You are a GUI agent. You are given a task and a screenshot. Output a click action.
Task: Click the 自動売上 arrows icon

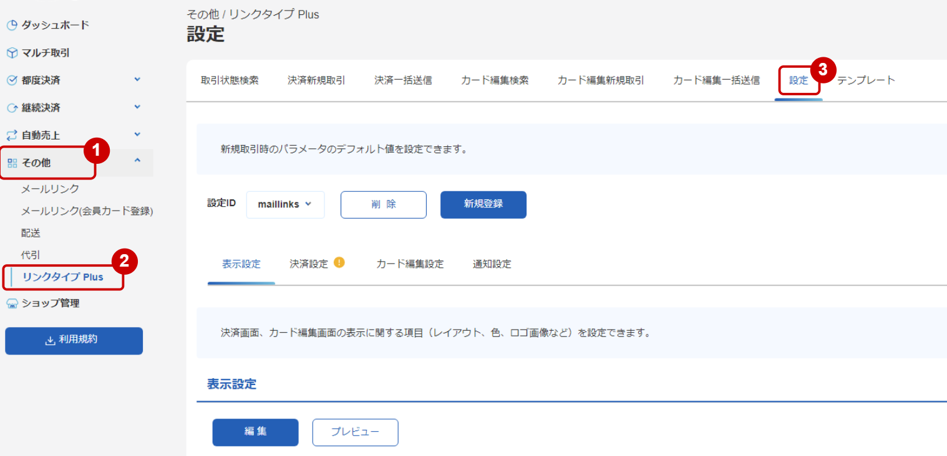(12, 135)
